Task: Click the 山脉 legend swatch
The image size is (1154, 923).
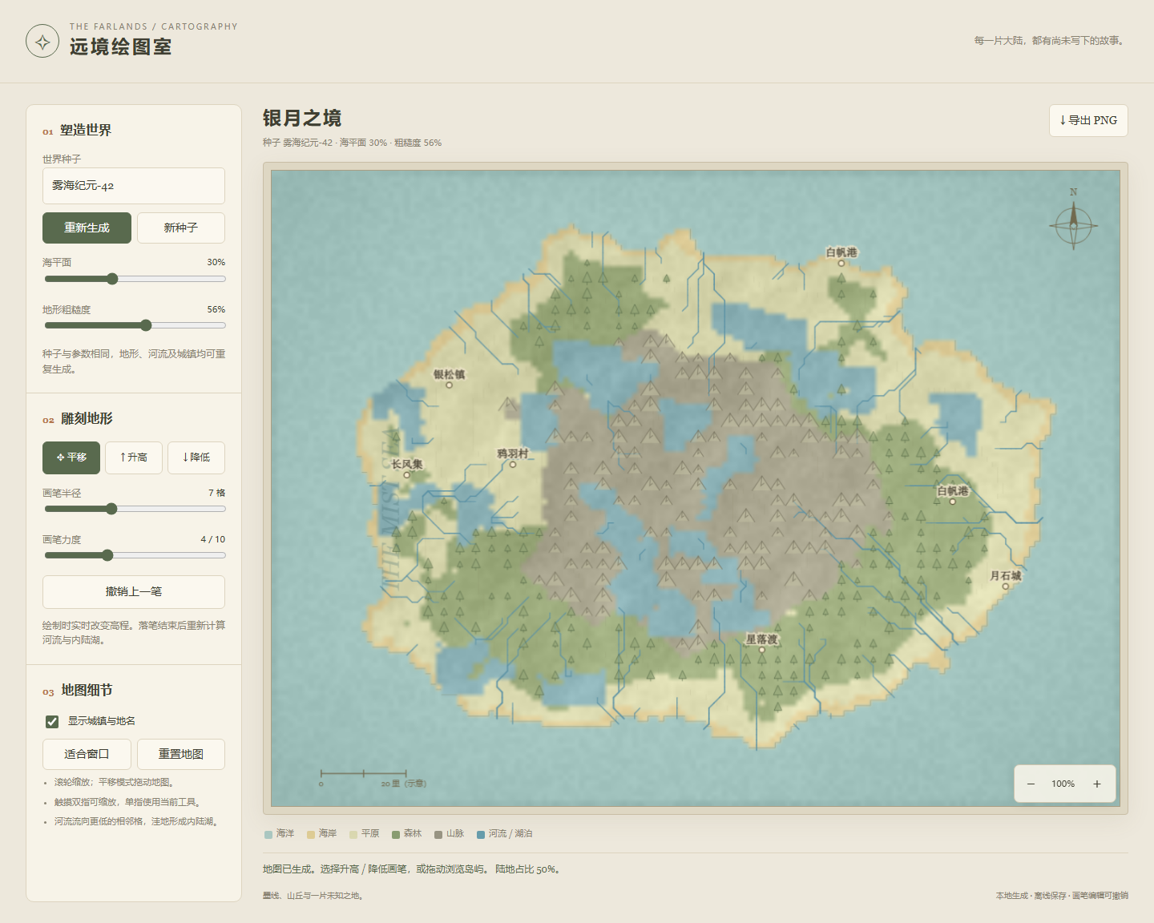Action: [438, 834]
